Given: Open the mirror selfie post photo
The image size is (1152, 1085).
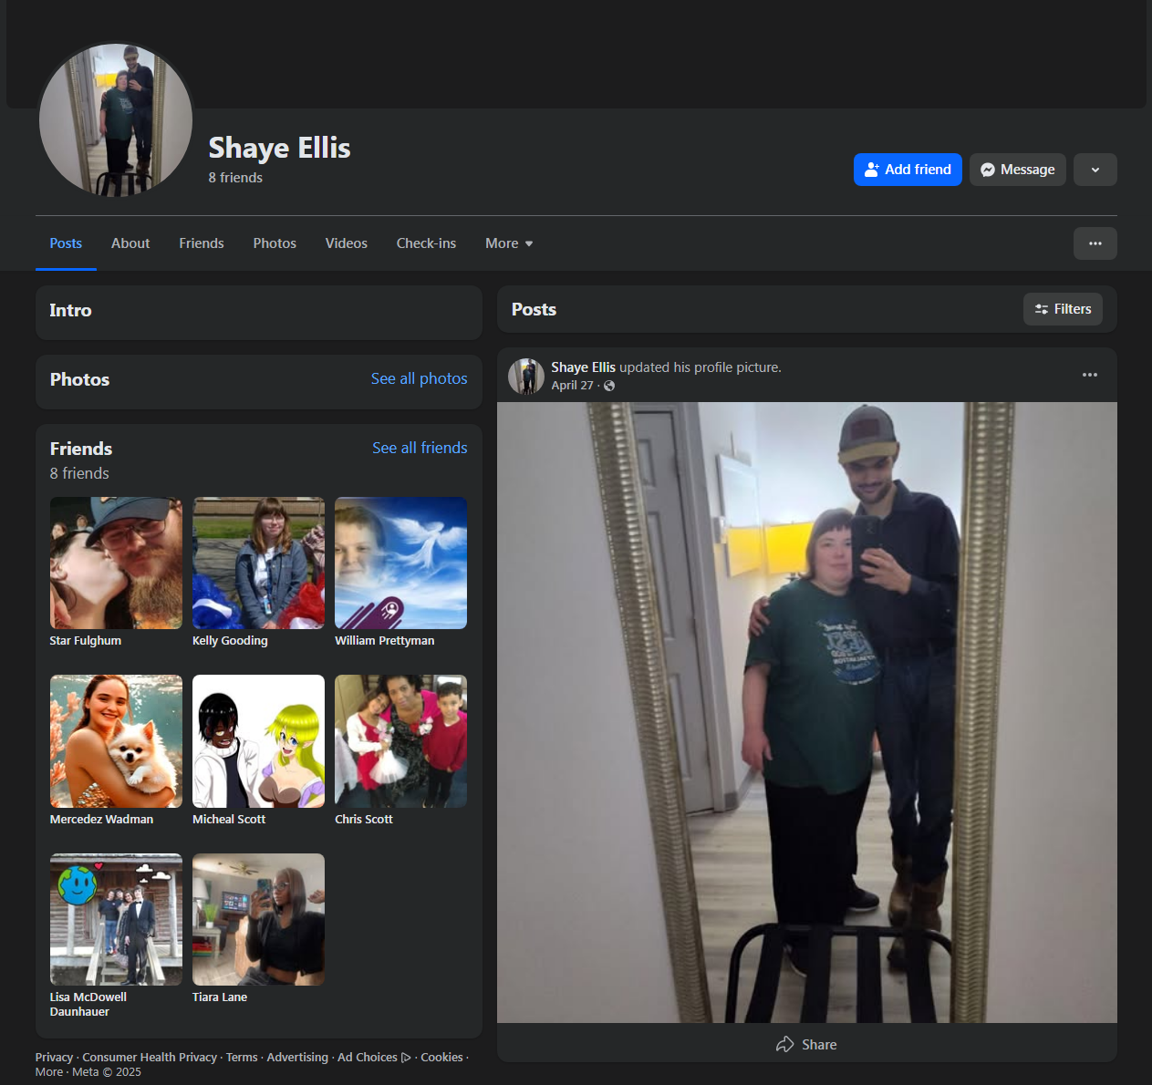Looking at the screenshot, I should [x=807, y=712].
